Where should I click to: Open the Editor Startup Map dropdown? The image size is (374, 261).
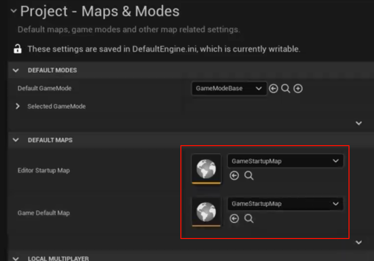coord(285,161)
